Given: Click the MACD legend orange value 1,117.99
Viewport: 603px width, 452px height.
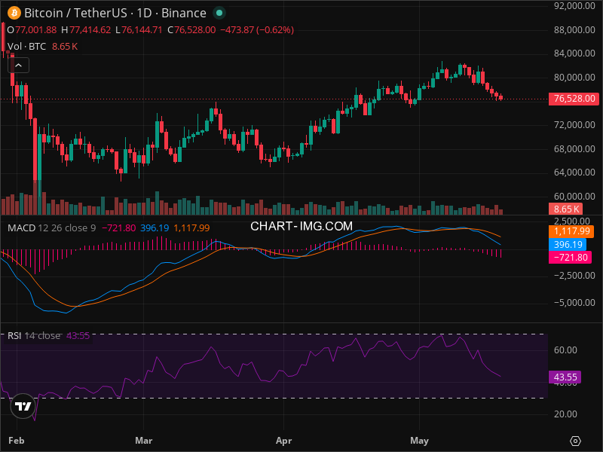Looking at the screenshot, I should coord(191,228).
